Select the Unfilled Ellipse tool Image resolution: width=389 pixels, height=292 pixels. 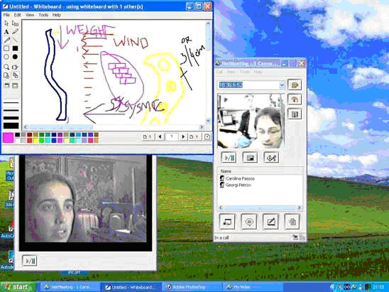pyautogui.click(x=6, y=57)
